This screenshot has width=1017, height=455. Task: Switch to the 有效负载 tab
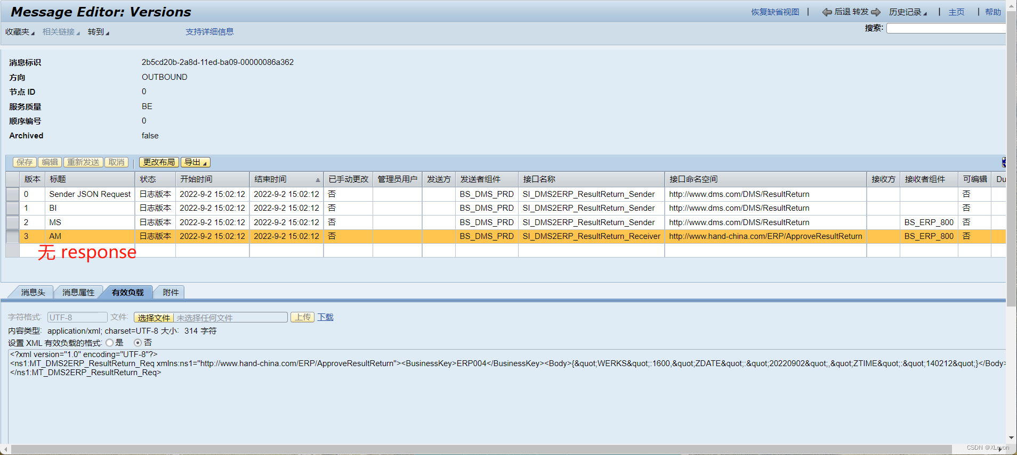[128, 292]
